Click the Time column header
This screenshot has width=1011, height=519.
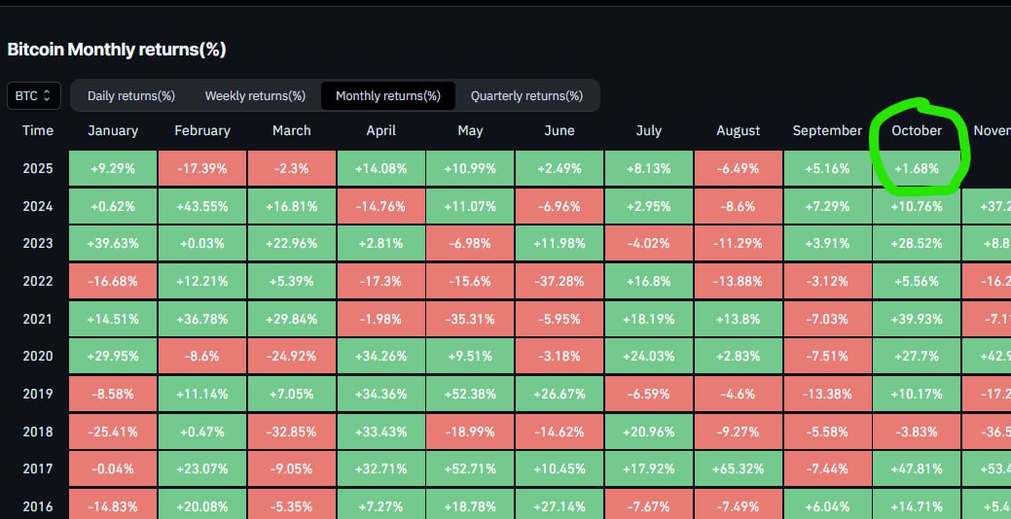click(x=38, y=130)
